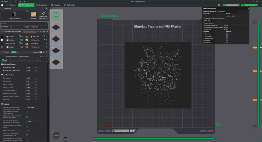Click the redo arrow icon
This screenshot has height=142, width=262.
tap(24, 2)
